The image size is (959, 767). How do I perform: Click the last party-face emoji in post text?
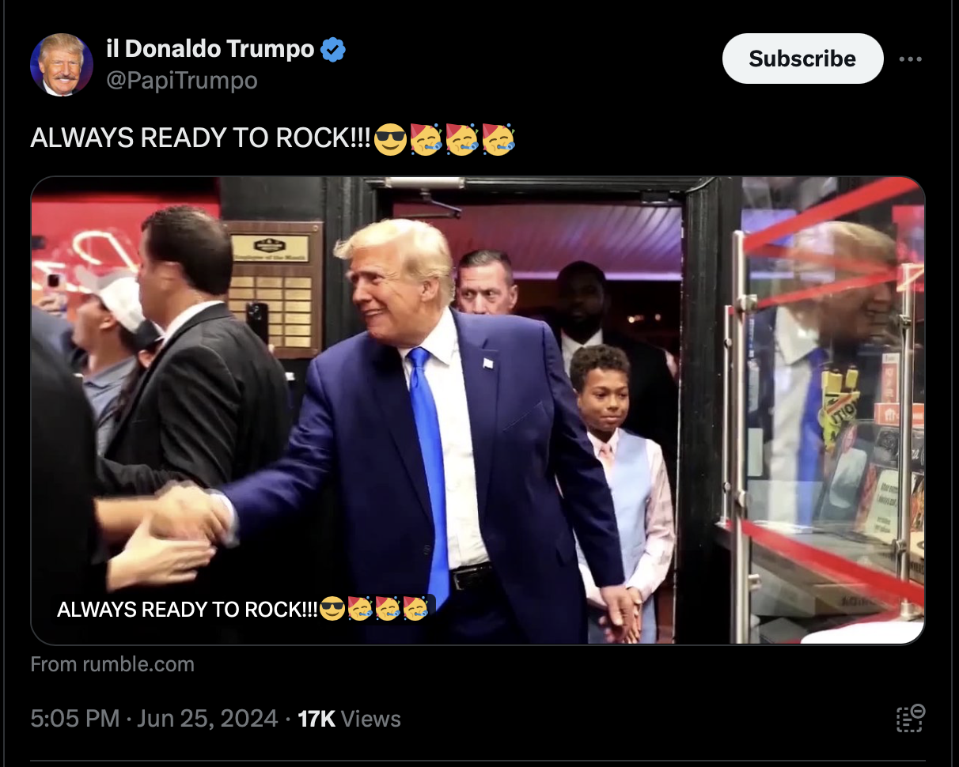click(x=498, y=139)
